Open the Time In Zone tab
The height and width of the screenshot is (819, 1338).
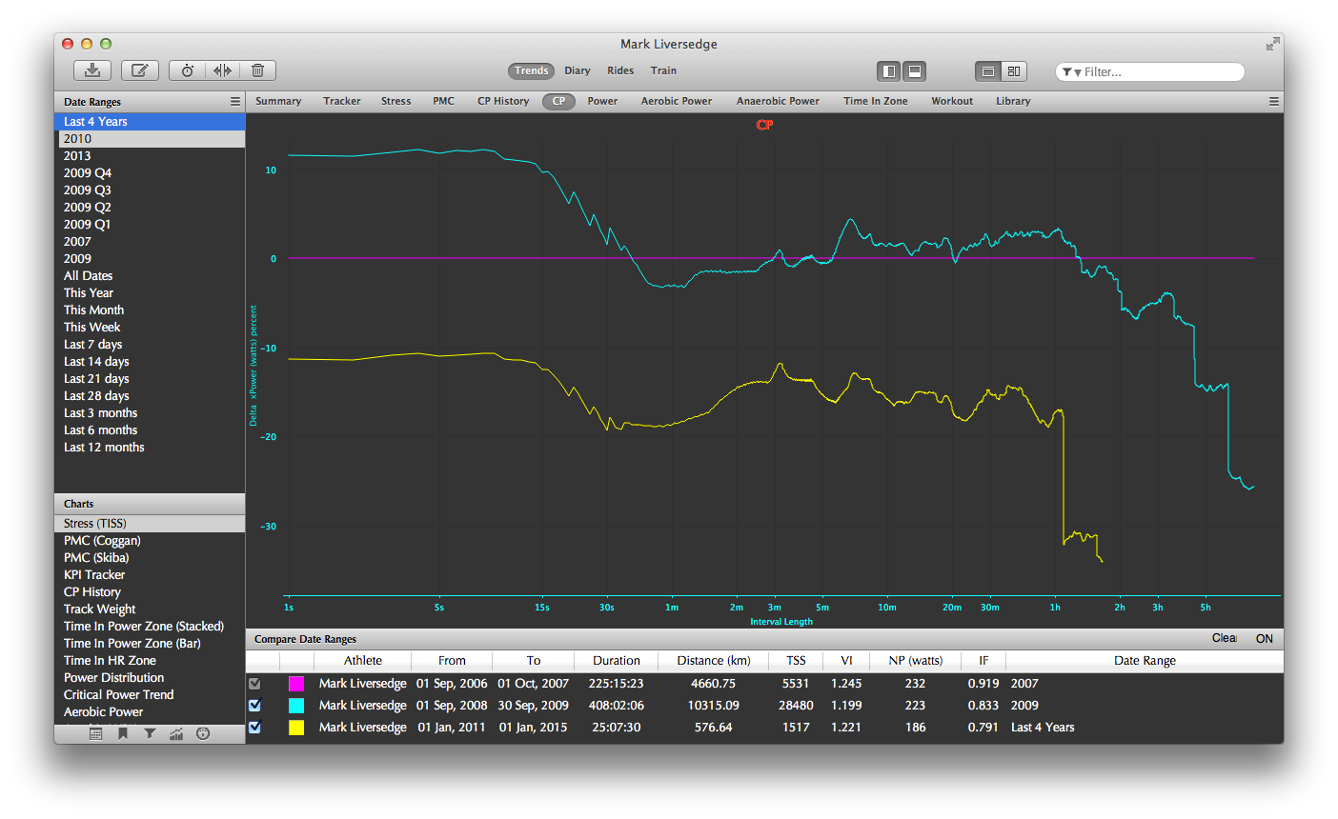(875, 101)
